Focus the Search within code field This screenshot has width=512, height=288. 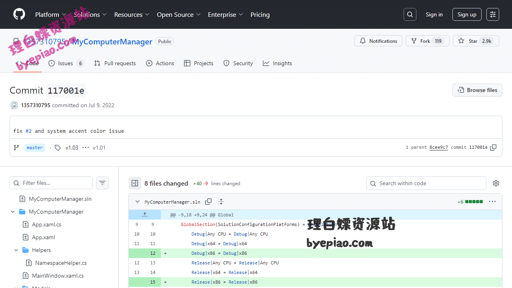(x=426, y=183)
